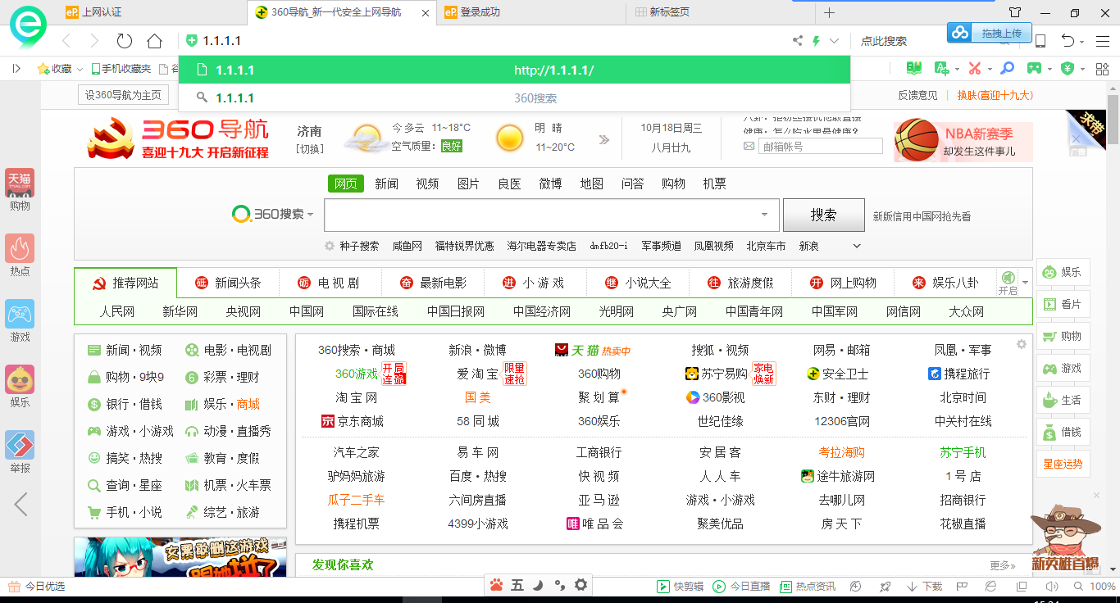Open the translate icon dropdown arrow
The width and height of the screenshot is (1120, 603).
click(956, 69)
